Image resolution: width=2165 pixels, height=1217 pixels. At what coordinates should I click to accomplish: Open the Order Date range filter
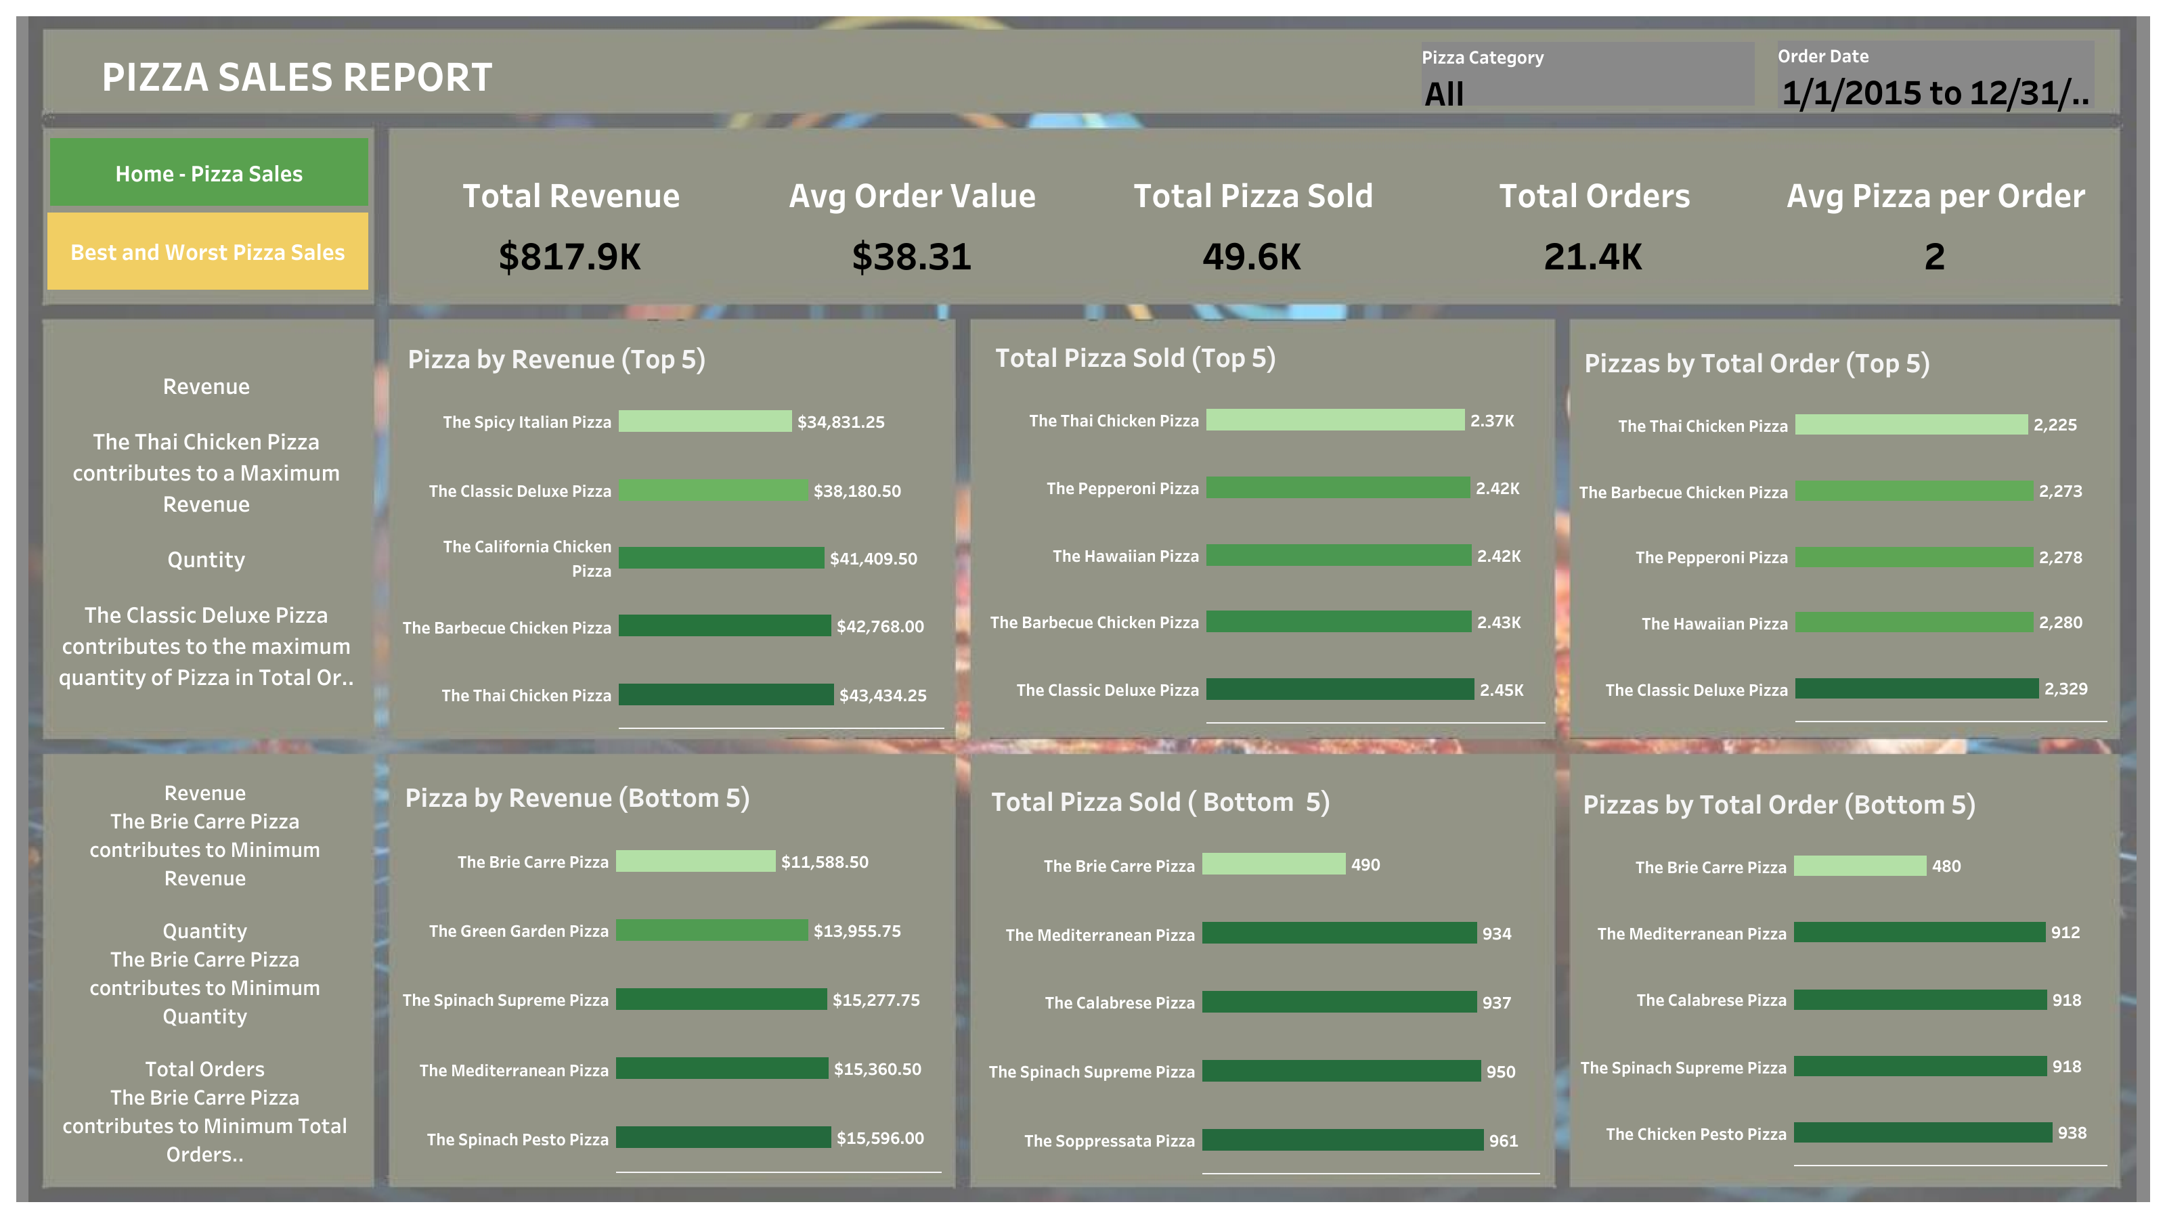tap(1934, 91)
